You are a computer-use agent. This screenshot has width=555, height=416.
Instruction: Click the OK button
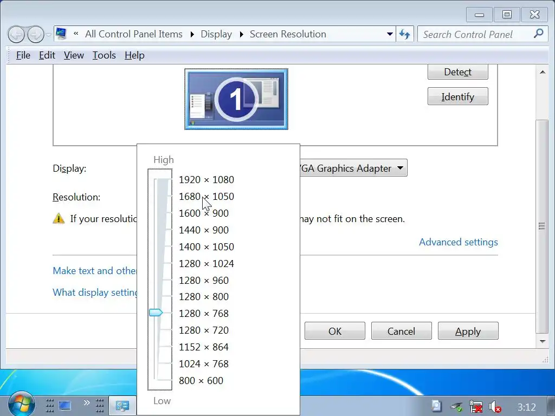click(x=335, y=331)
